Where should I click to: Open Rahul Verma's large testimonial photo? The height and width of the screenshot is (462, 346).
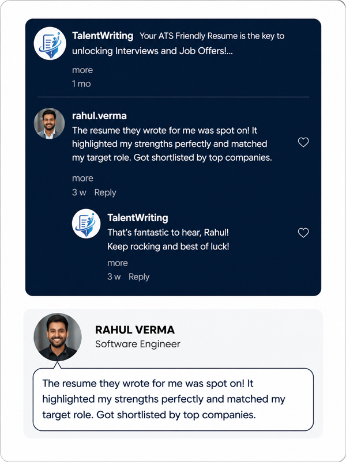click(58, 337)
